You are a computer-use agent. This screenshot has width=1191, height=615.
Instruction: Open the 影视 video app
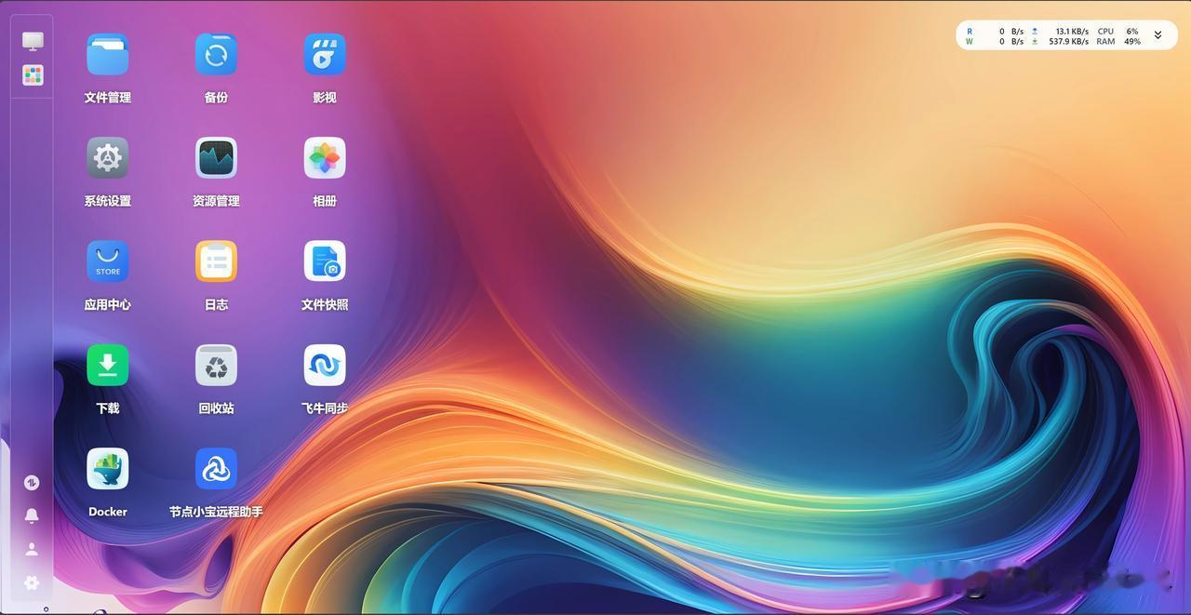[x=325, y=55]
